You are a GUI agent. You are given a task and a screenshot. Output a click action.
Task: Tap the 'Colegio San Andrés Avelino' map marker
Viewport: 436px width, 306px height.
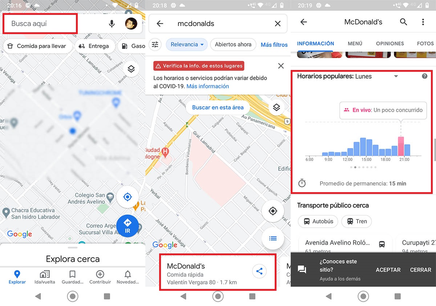[110, 198]
